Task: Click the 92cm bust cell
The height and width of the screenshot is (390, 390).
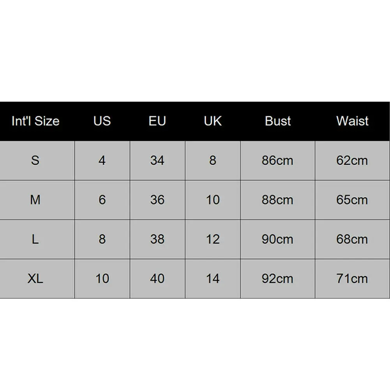Action: pyautogui.click(x=277, y=279)
